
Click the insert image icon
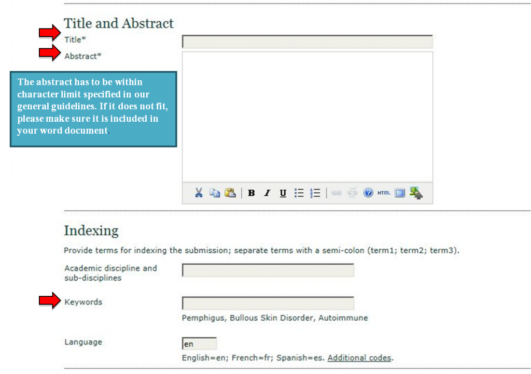tap(416, 193)
